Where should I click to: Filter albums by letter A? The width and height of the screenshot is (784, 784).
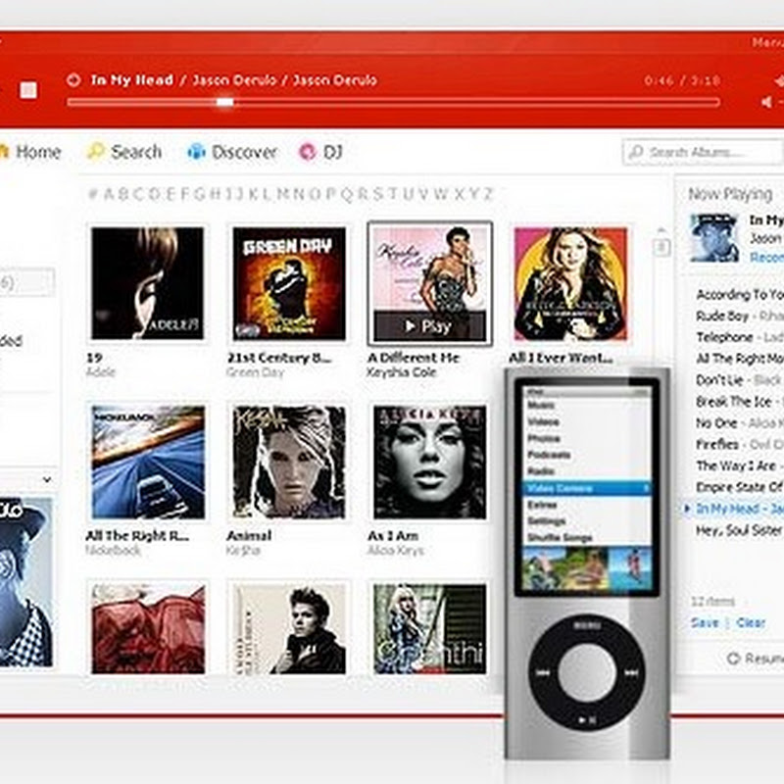pyautogui.click(x=109, y=194)
